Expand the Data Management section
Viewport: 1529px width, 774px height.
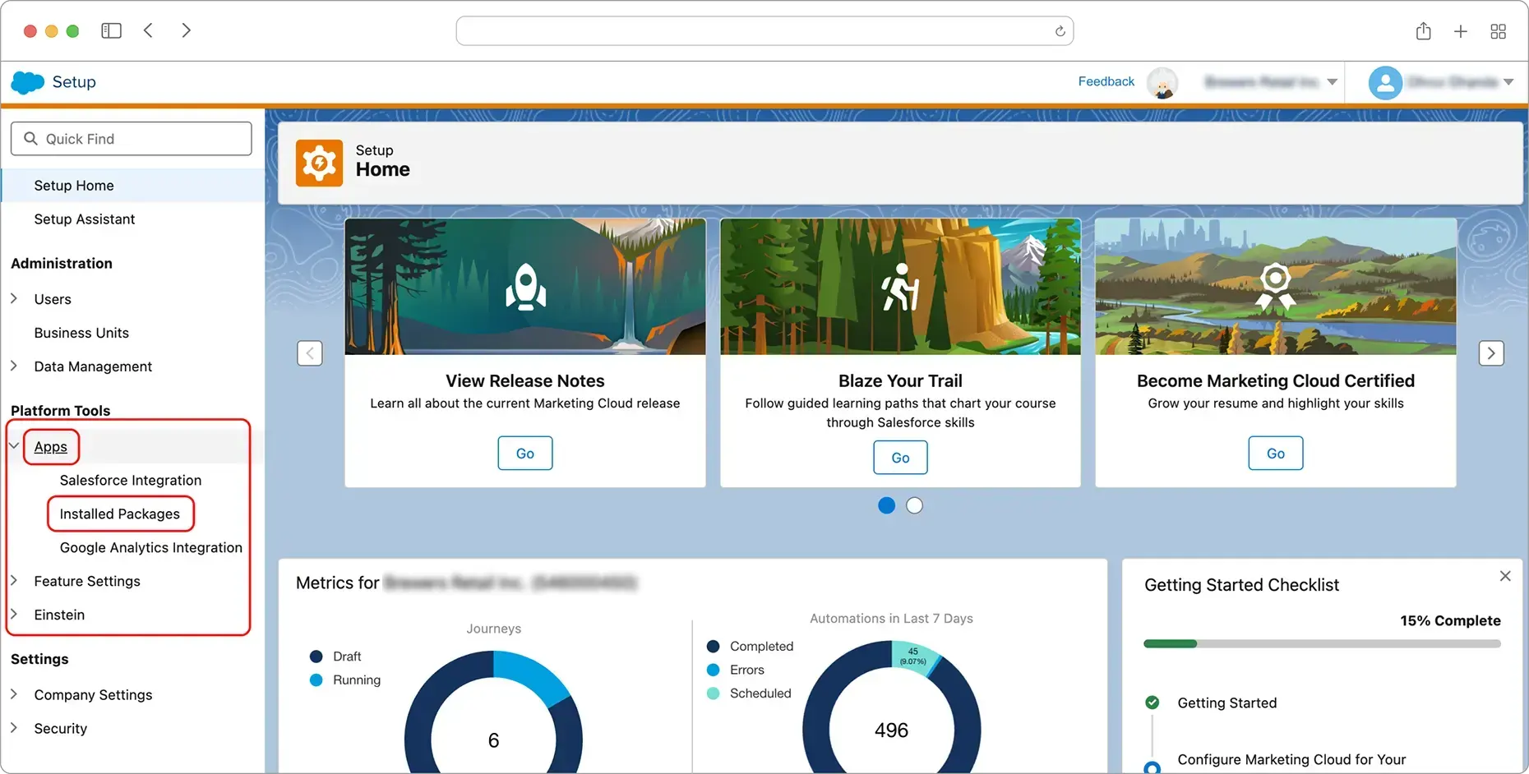[14, 366]
